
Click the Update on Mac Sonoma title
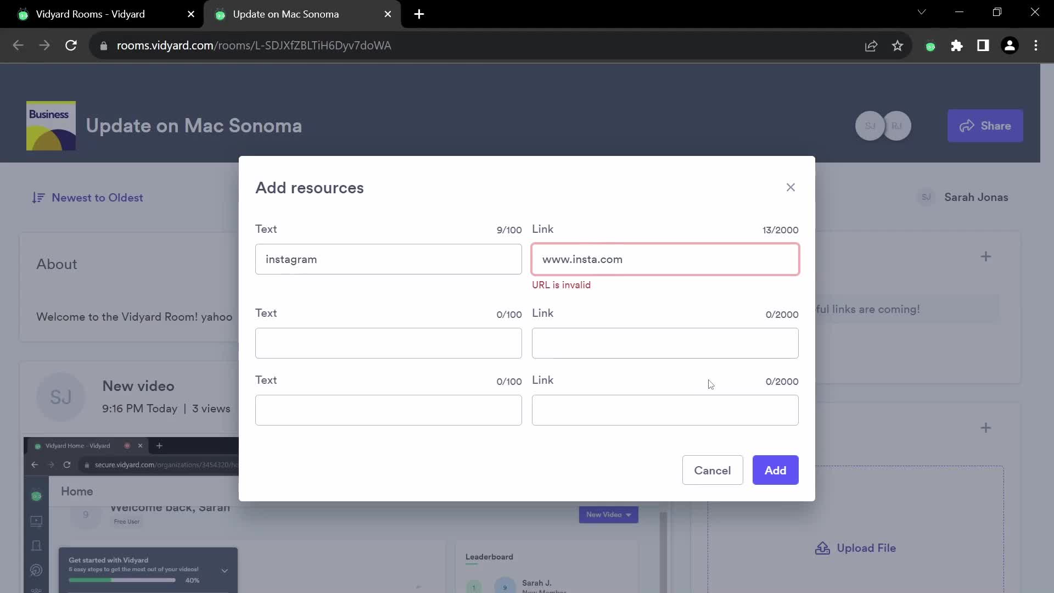[x=194, y=126]
